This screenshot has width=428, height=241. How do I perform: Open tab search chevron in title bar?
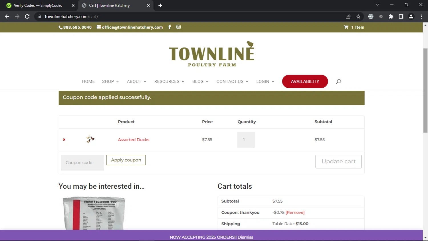(377, 5)
